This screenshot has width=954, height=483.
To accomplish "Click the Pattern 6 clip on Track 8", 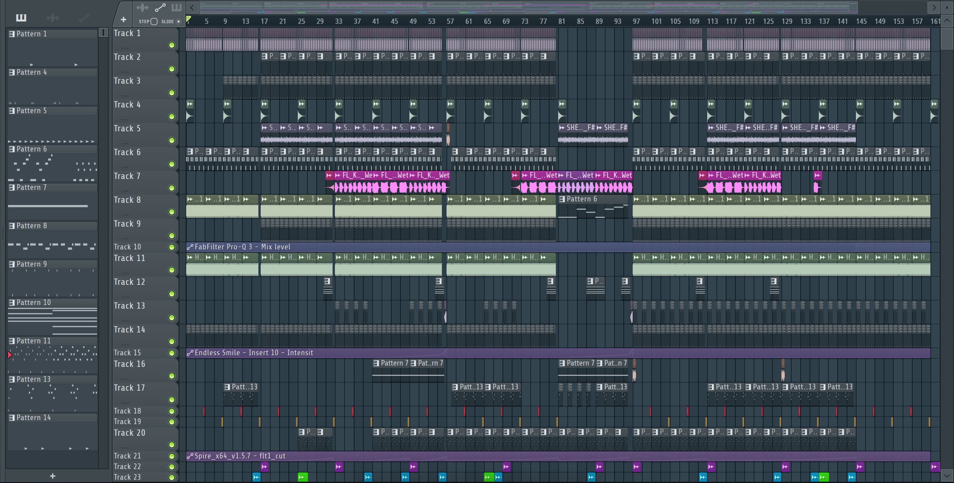I will coord(593,206).
